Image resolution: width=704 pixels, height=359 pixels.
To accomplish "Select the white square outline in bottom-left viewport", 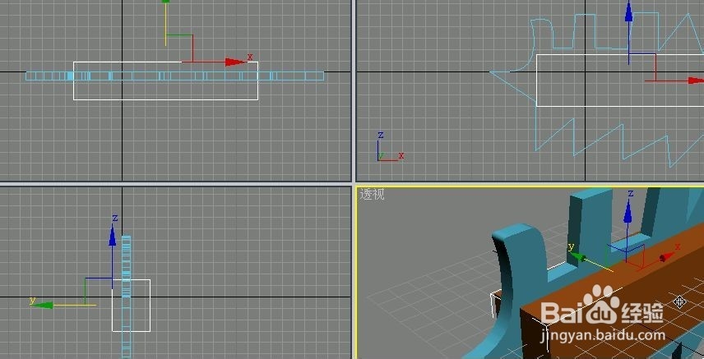I will click(131, 305).
